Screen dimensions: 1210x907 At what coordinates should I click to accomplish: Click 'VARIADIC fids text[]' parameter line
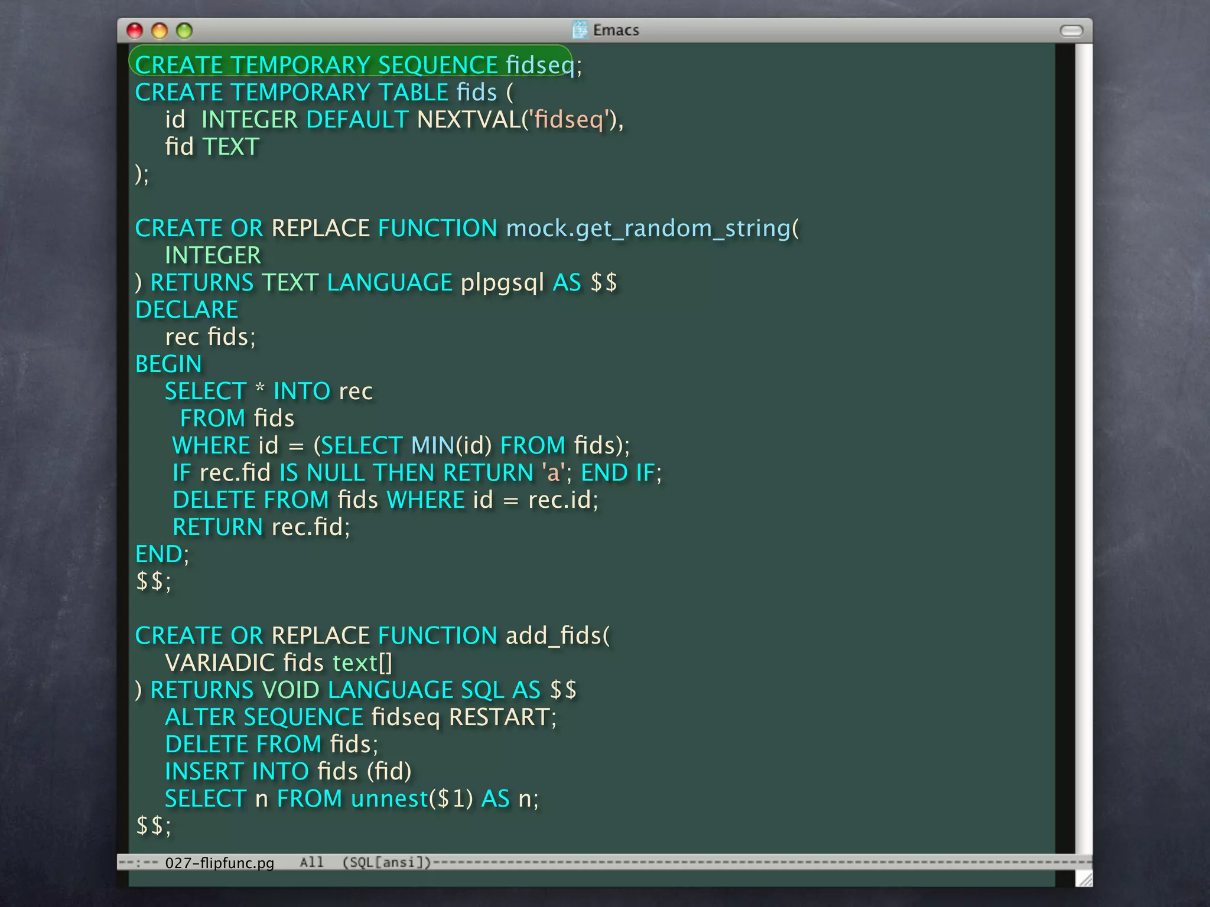(x=278, y=663)
